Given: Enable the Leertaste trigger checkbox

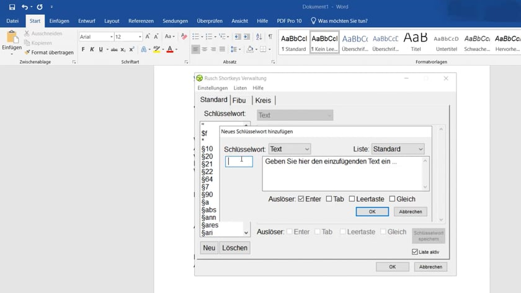Looking at the screenshot, I should coord(352,199).
